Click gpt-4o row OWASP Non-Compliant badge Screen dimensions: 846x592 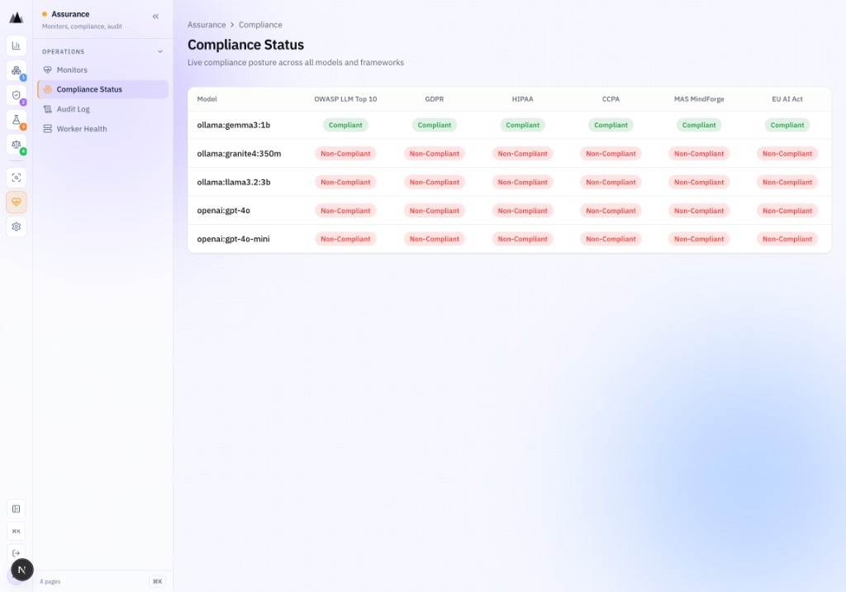click(345, 211)
